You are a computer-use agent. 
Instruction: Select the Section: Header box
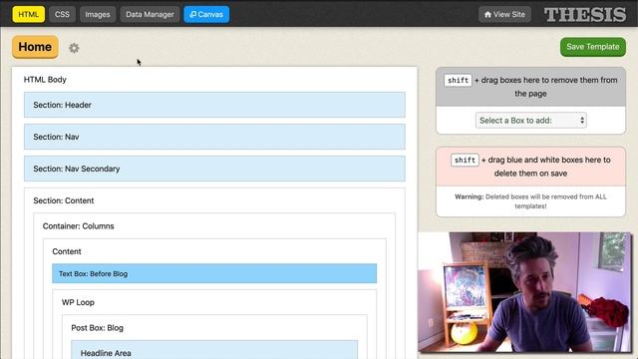click(x=214, y=105)
